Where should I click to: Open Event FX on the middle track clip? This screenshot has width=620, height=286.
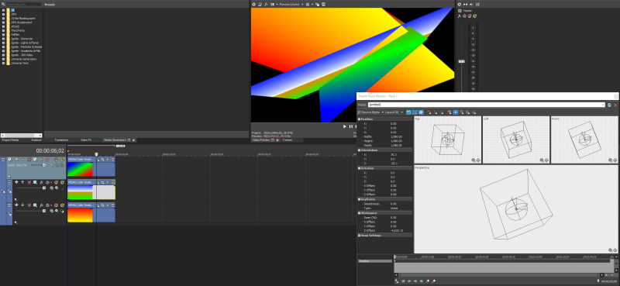point(108,182)
